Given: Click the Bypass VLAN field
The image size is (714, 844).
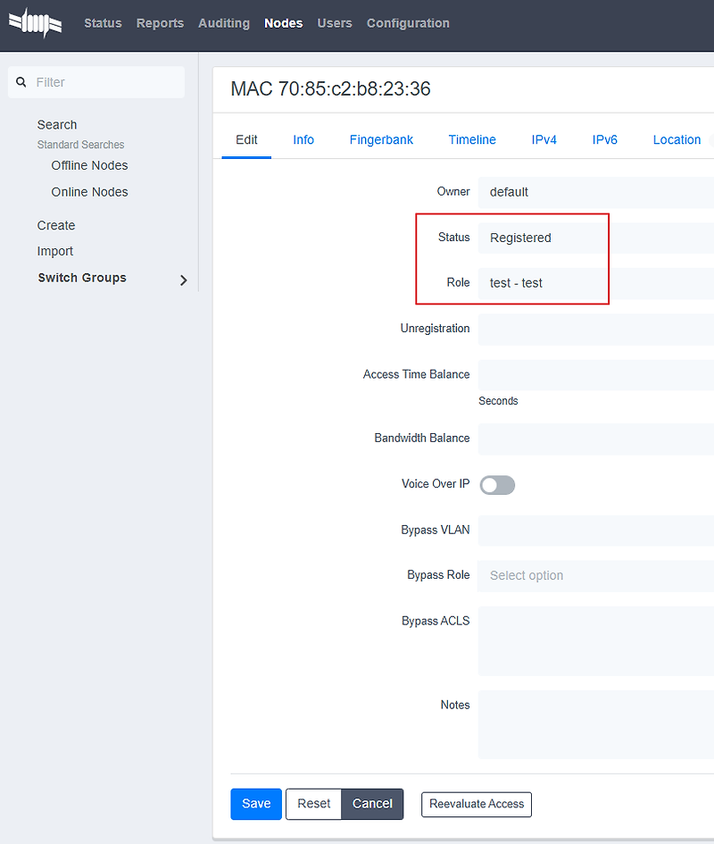Looking at the screenshot, I should [595, 531].
